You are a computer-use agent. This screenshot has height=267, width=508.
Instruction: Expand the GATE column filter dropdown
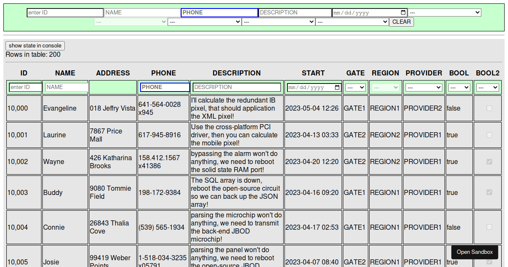tap(355, 88)
